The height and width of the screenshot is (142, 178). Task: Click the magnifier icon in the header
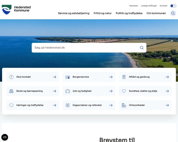click(x=173, y=13)
